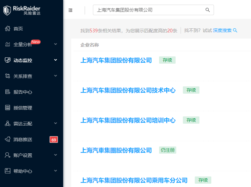Click the megaphone icon beside 消息推送

tap(8, 139)
